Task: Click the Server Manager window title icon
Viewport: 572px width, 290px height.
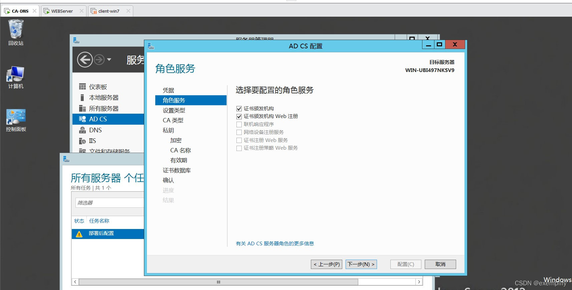Action: pyautogui.click(x=76, y=40)
